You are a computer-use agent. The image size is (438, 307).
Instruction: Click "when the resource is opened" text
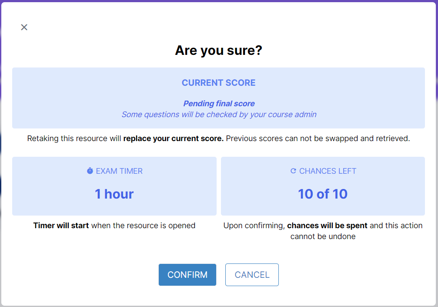[x=143, y=226]
